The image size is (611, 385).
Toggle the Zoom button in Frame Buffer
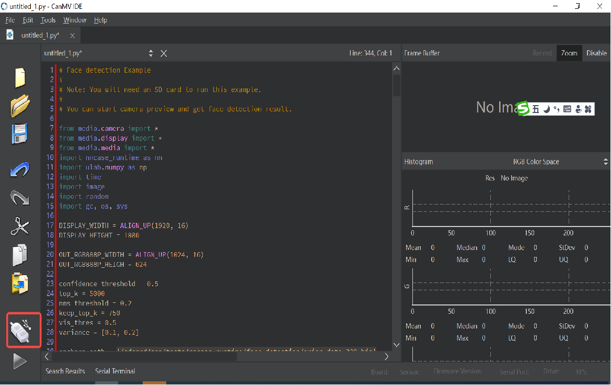tap(569, 53)
